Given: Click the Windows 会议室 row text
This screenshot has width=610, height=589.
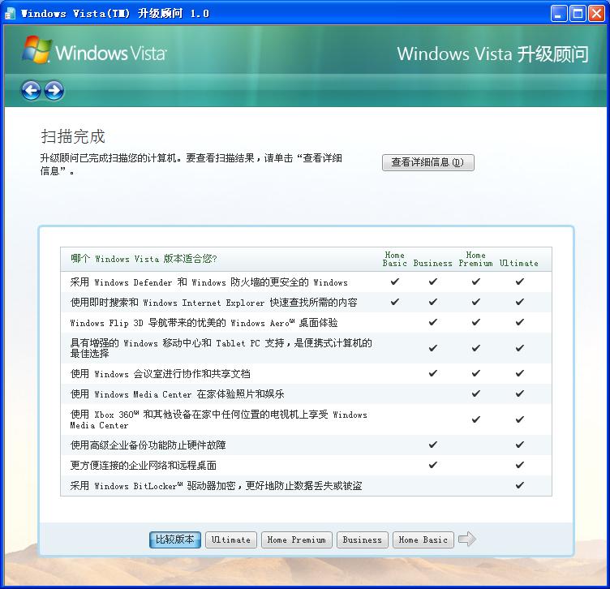Looking at the screenshot, I should coord(160,373).
